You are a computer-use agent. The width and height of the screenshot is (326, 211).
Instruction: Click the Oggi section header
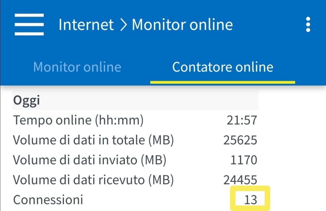point(27,100)
